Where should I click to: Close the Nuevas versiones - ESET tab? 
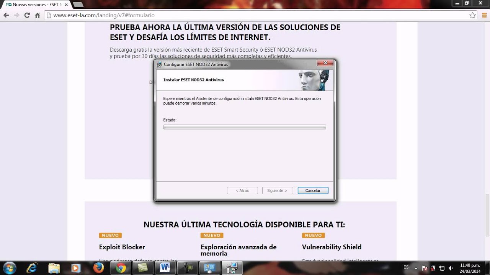66,5
